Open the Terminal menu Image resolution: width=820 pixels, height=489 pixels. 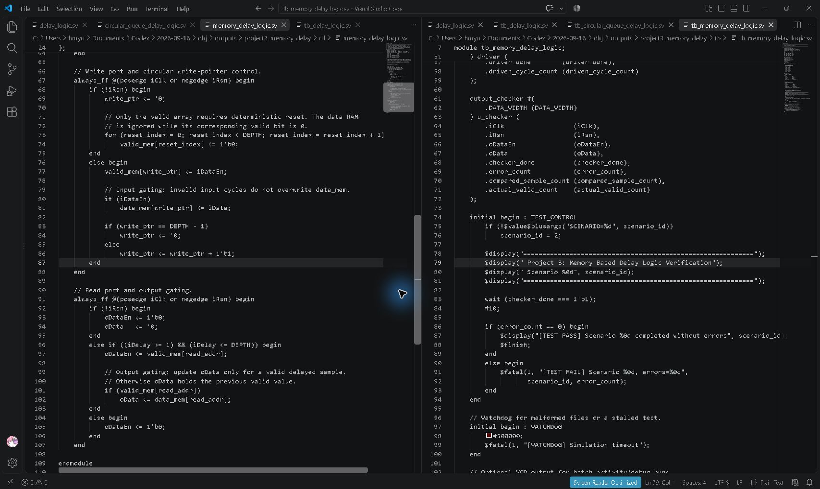coord(157,9)
